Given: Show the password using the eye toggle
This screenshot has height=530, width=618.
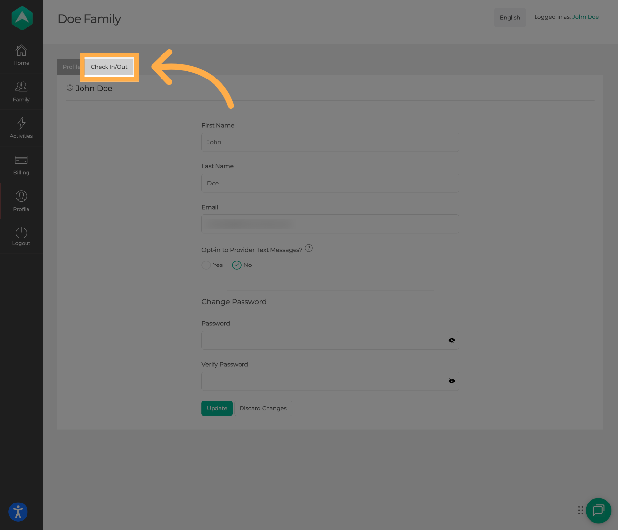Looking at the screenshot, I should tap(451, 340).
